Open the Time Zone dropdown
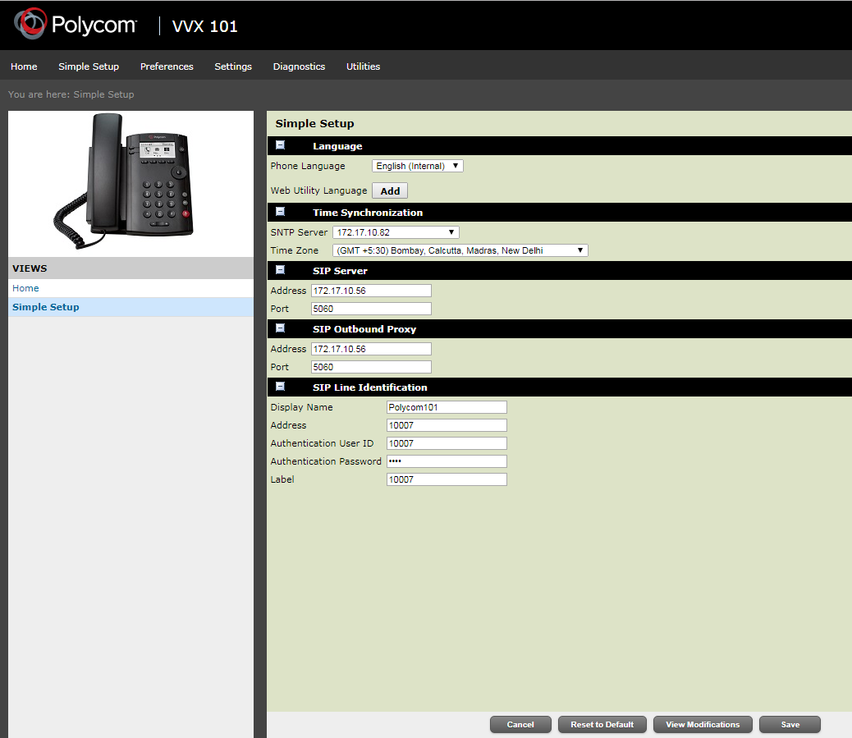 460,250
